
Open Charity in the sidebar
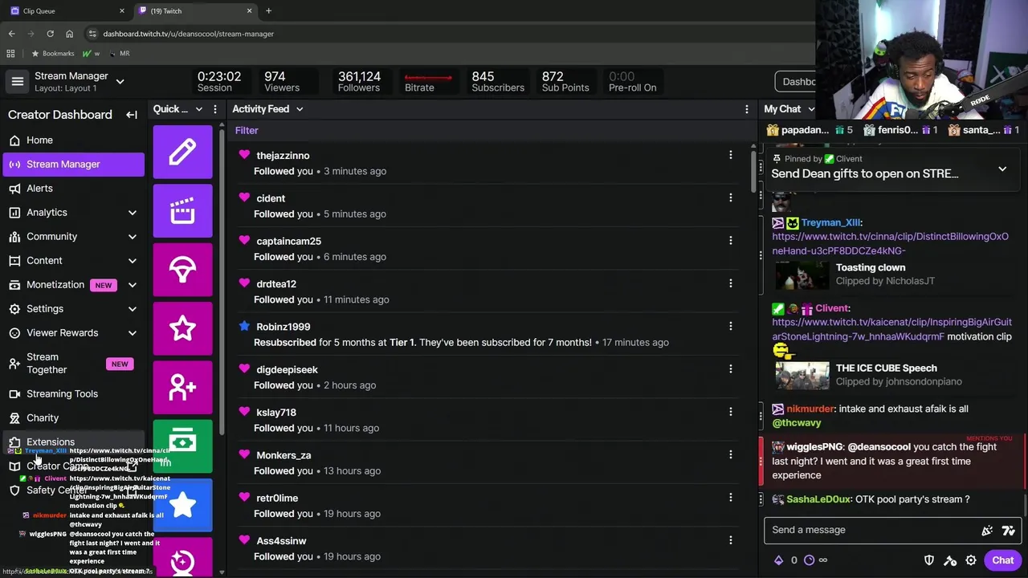coord(74,418)
